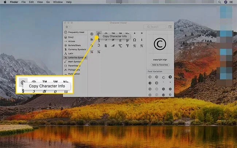
Task: Open the Emoji category
Action: [x=75, y=37]
